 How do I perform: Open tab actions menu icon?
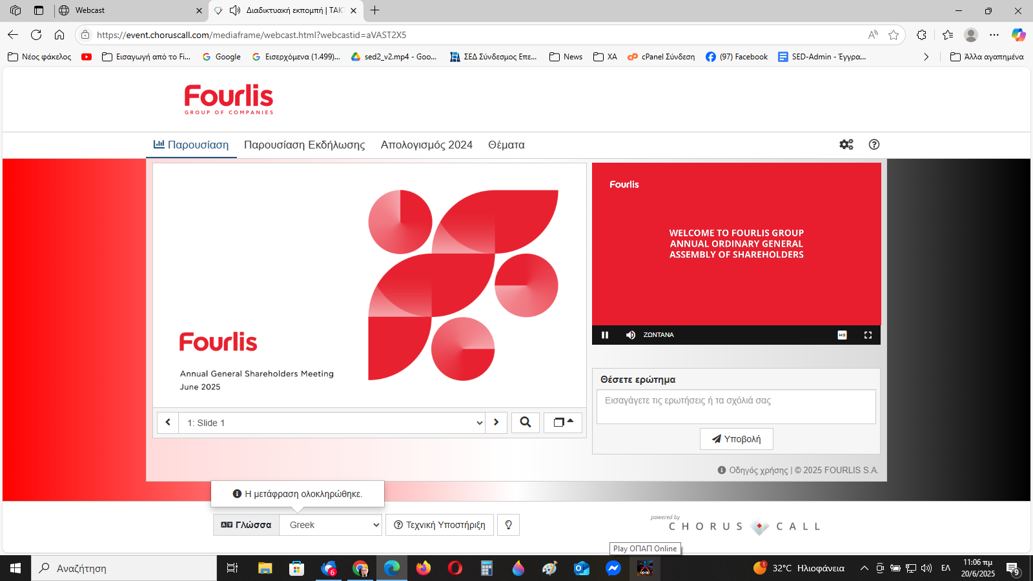[x=39, y=10]
